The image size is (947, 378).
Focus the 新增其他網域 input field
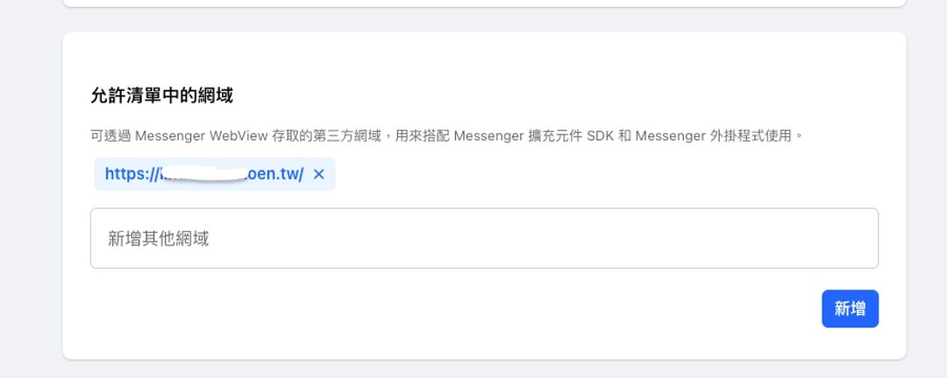click(x=484, y=238)
